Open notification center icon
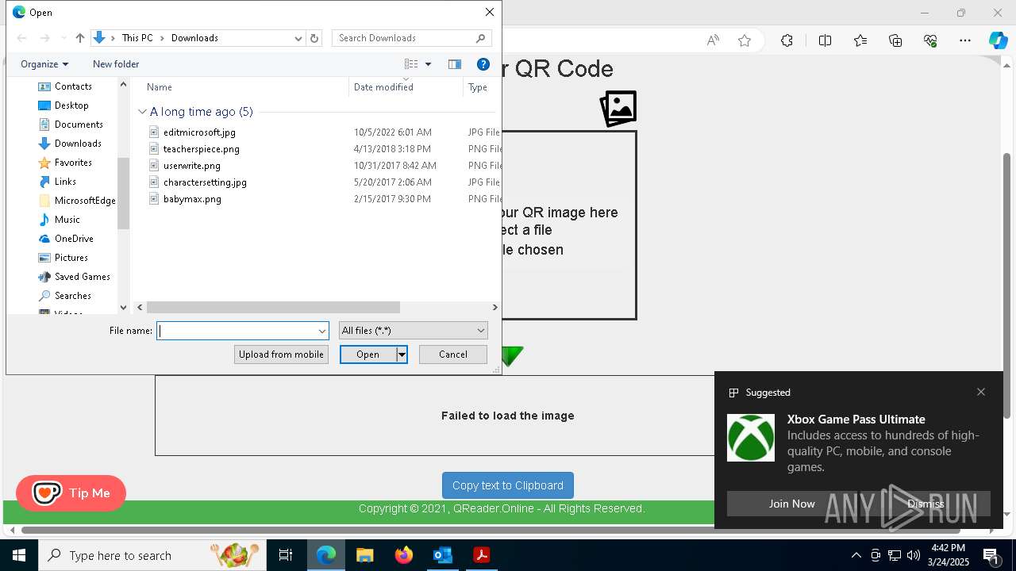The width and height of the screenshot is (1016, 571). tap(991, 555)
